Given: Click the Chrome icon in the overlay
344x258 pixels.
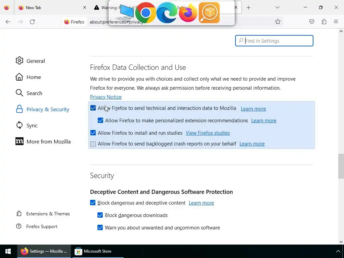Looking at the screenshot, I should 145,13.
